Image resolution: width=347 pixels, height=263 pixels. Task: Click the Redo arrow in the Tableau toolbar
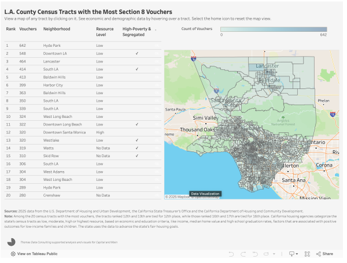tap(243, 254)
